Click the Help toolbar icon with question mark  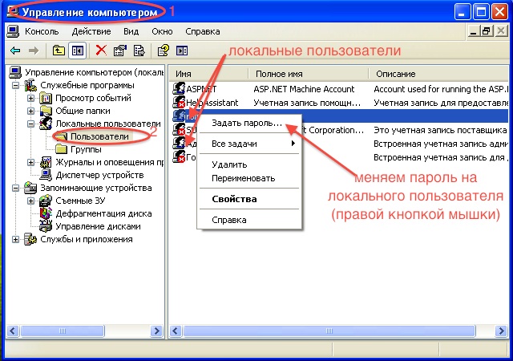(x=163, y=50)
